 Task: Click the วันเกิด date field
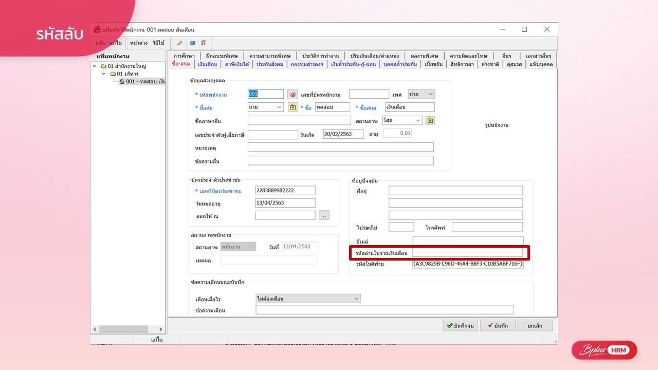[343, 134]
